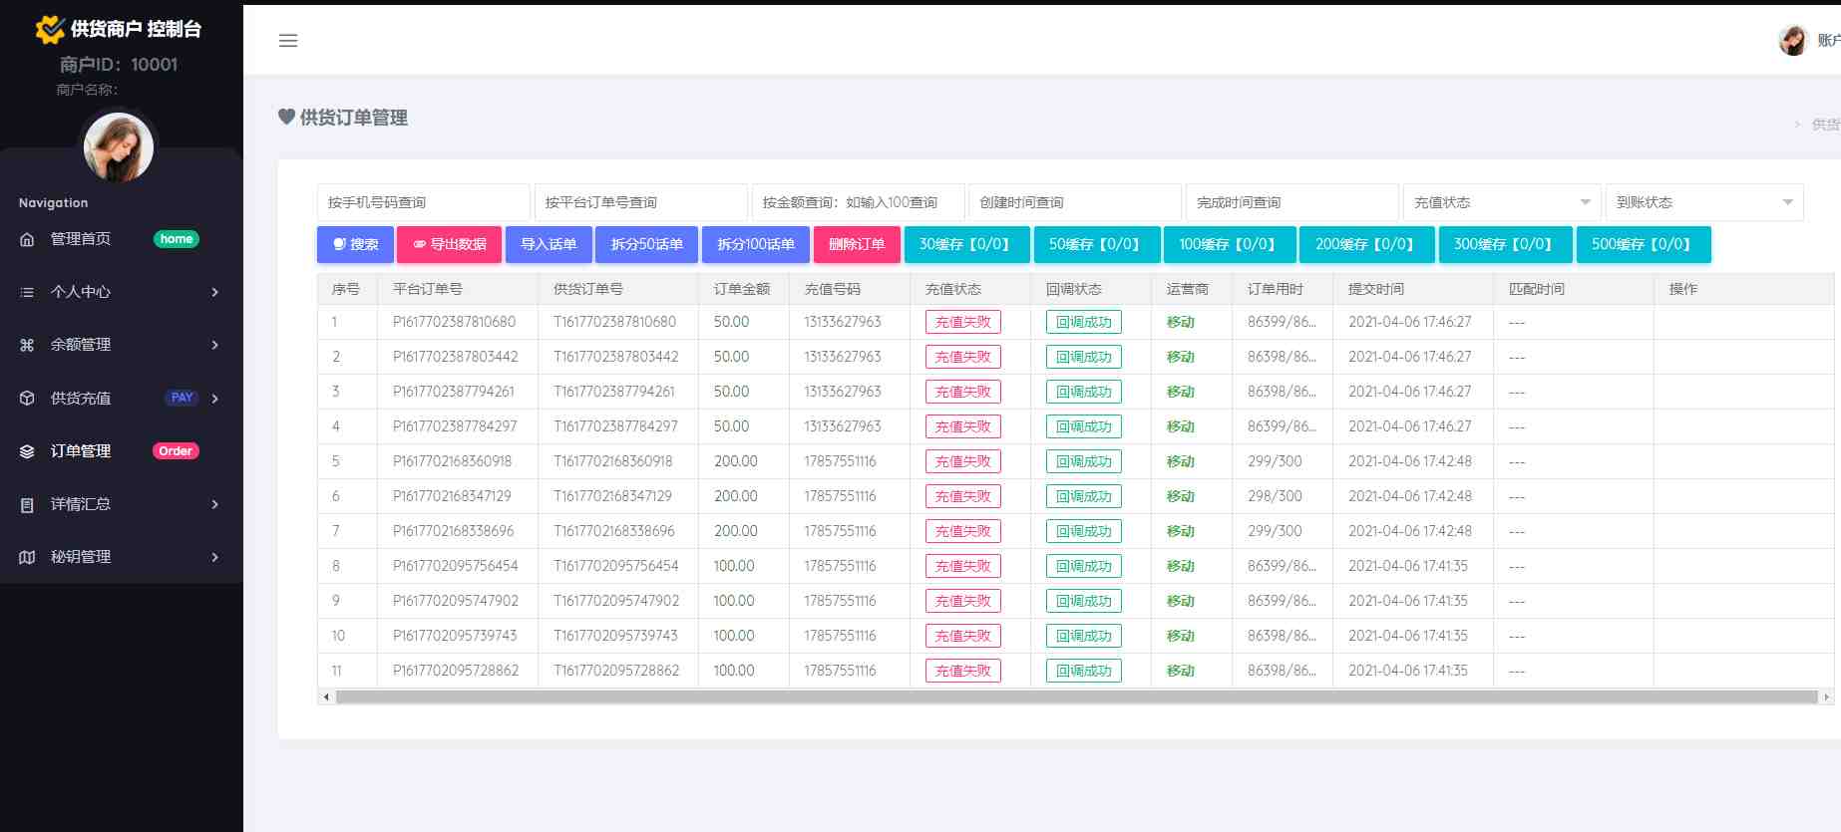Click the layers icon beside 订单管理
Screen dimensions: 1841x832
27,451
